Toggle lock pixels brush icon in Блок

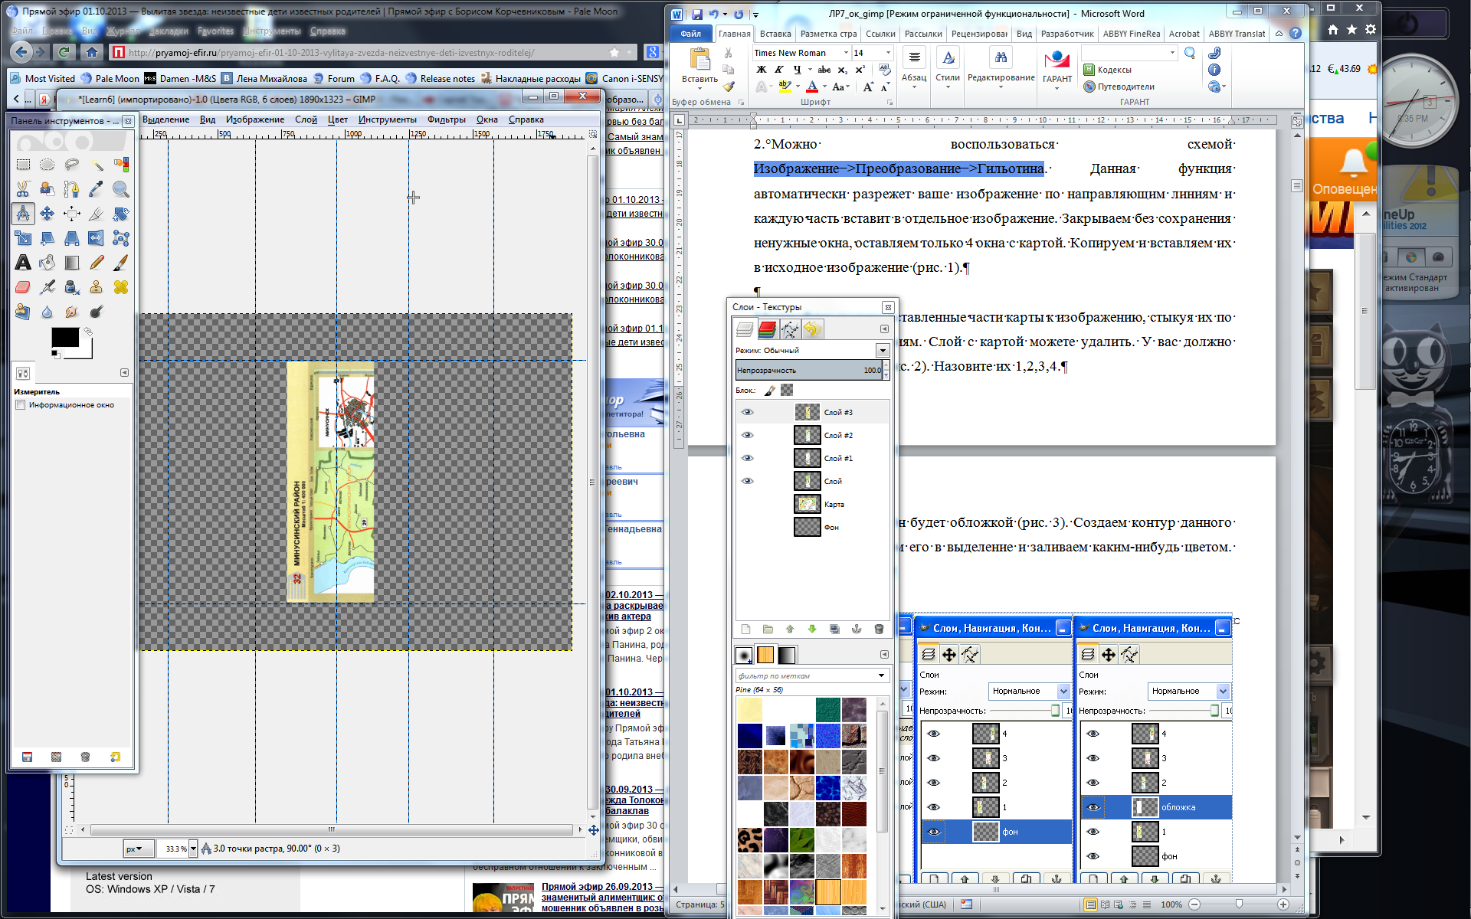(x=770, y=391)
